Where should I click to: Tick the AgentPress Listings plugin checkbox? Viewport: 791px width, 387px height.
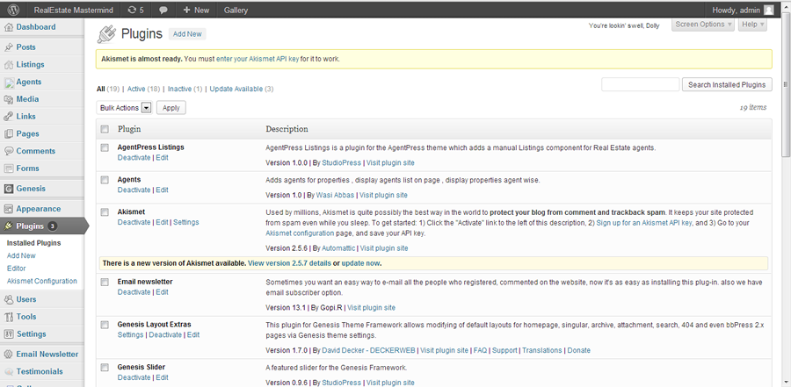[x=105, y=147]
